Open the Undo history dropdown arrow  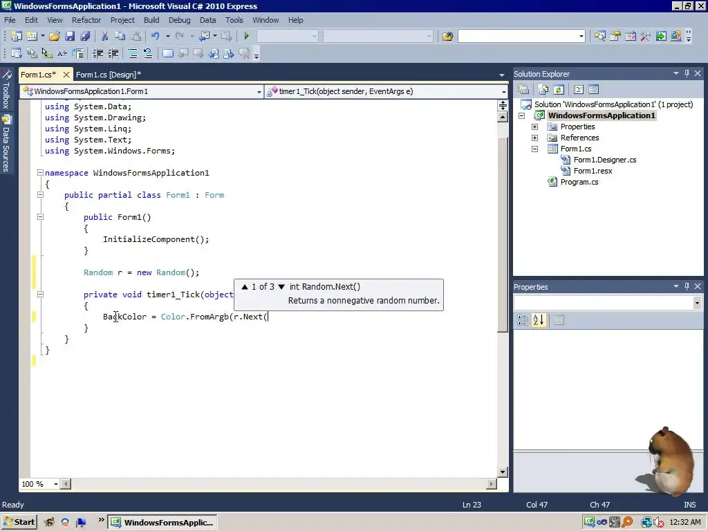pos(167,36)
